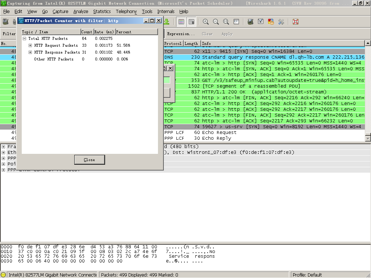371x278 pixels.
Task: Click the zoom in magnifier icon
Action: [206, 22]
